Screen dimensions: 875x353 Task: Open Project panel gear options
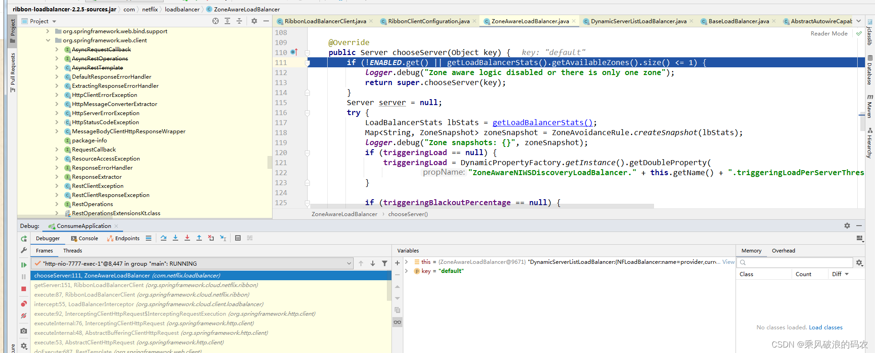pyautogui.click(x=254, y=21)
